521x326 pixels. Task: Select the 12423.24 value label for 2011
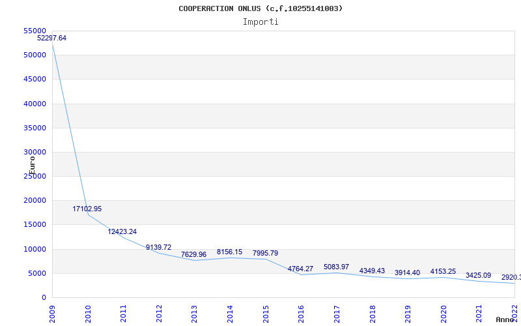pyautogui.click(x=122, y=232)
